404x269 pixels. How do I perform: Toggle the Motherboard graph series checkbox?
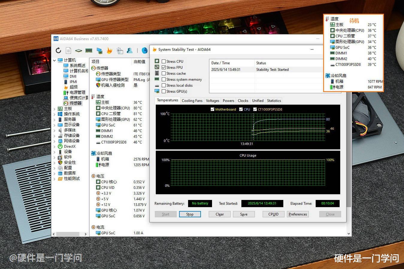click(x=213, y=109)
